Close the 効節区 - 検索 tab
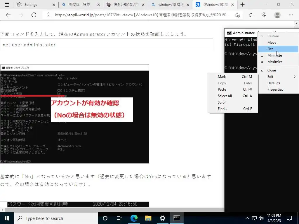Image resolution: width=299 pixels, height=224 pixels. (98, 5)
